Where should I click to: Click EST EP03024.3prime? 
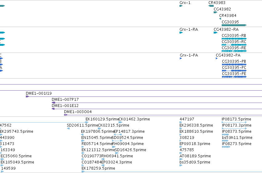103,166
